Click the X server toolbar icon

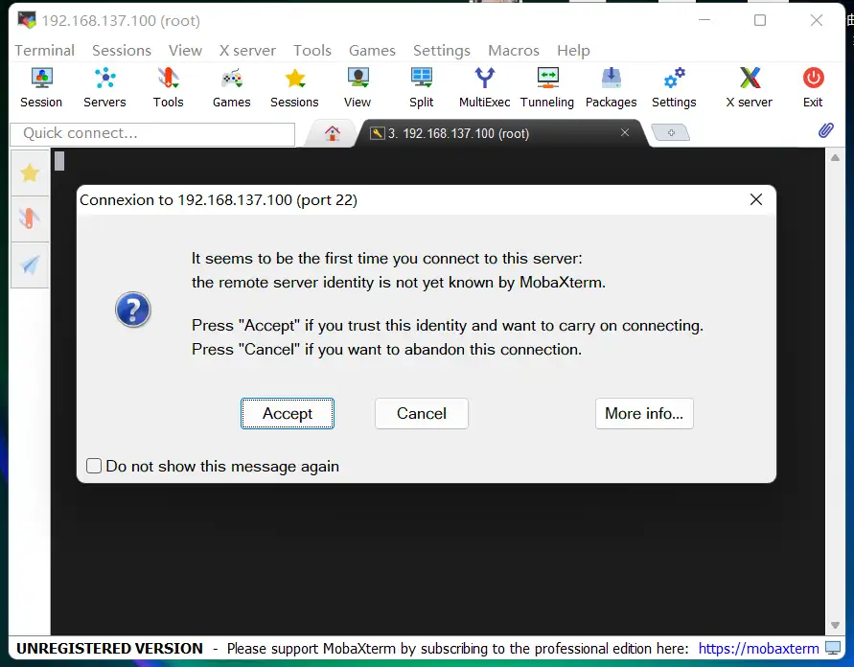click(750, 87)
